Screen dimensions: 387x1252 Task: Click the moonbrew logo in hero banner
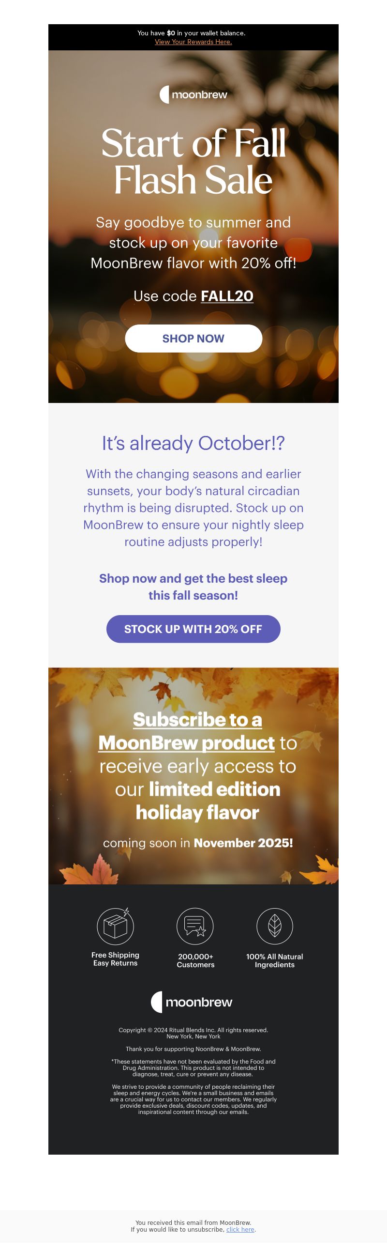coord(193,94)
